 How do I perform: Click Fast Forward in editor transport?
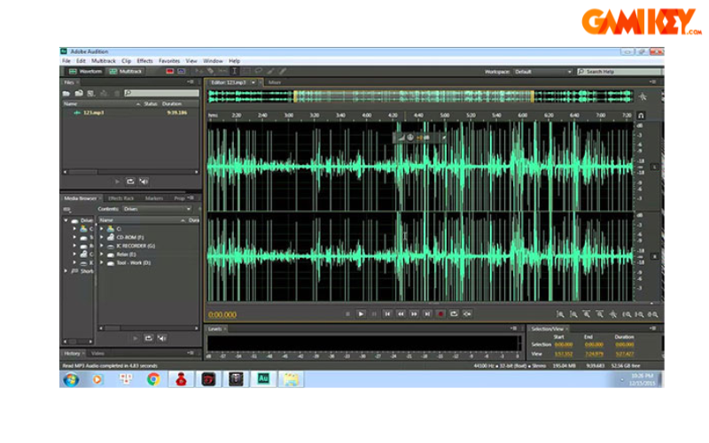coord(414,314)
